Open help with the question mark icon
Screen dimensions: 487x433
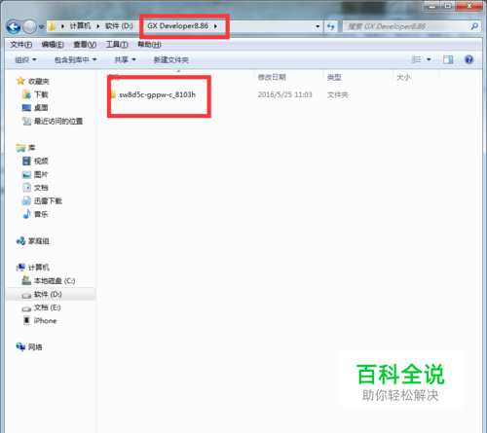(468, 59)
